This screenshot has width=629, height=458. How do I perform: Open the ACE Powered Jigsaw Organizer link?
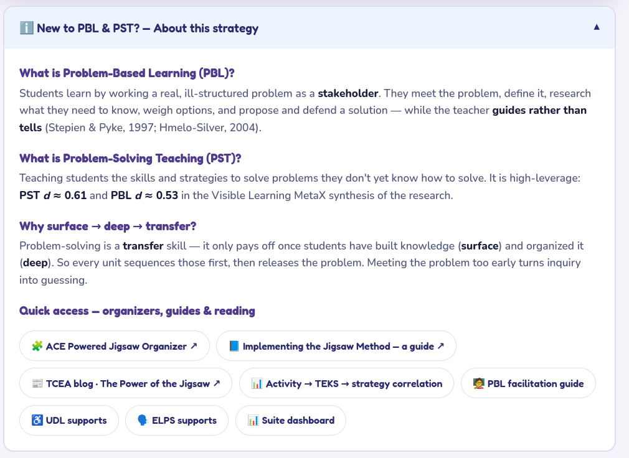tap(115, 346)
